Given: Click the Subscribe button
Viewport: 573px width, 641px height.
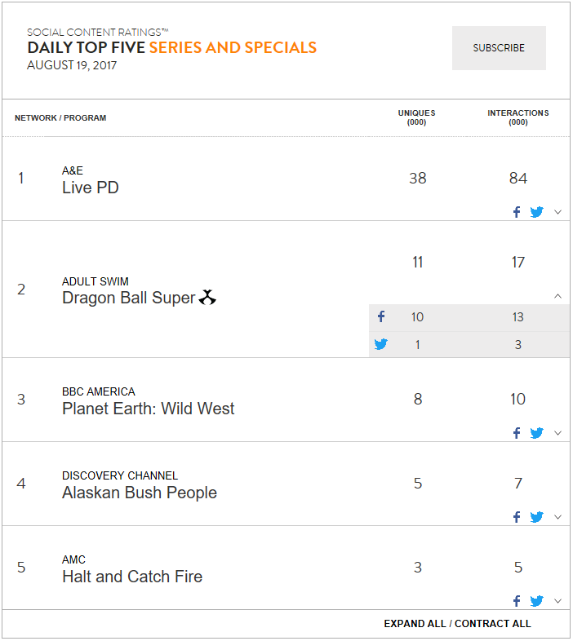Looking at the screenshot, I should tap(499, 48).
